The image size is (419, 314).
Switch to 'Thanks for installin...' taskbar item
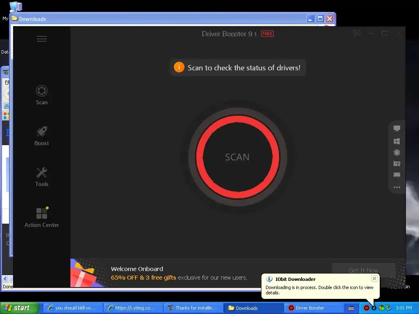click(193, 308)
